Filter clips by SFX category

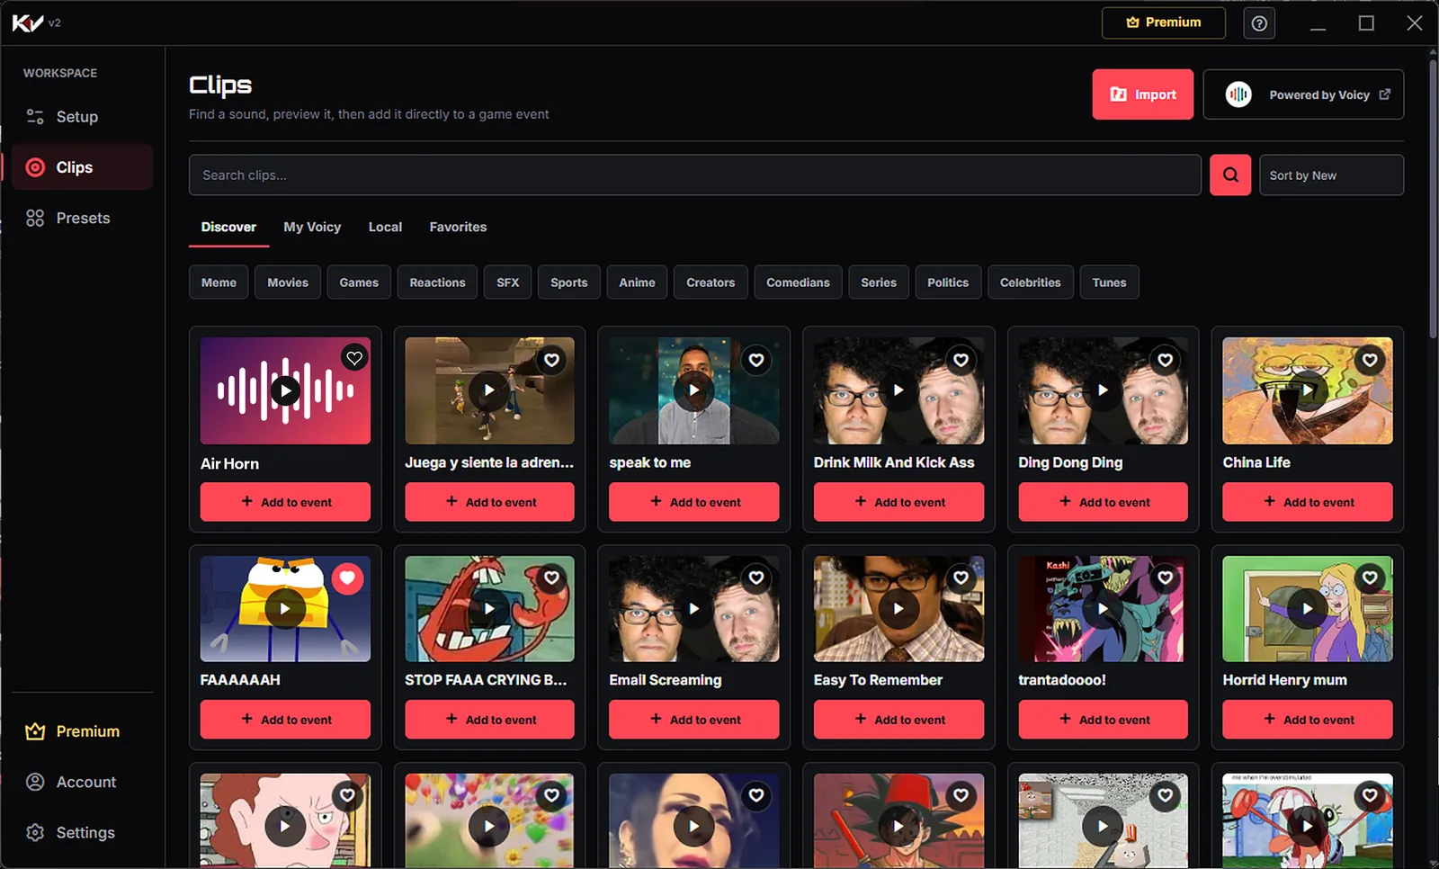pos(507,282)
